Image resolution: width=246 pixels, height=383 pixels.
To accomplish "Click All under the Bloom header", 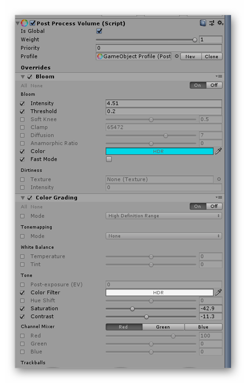I will click(24, 86).
